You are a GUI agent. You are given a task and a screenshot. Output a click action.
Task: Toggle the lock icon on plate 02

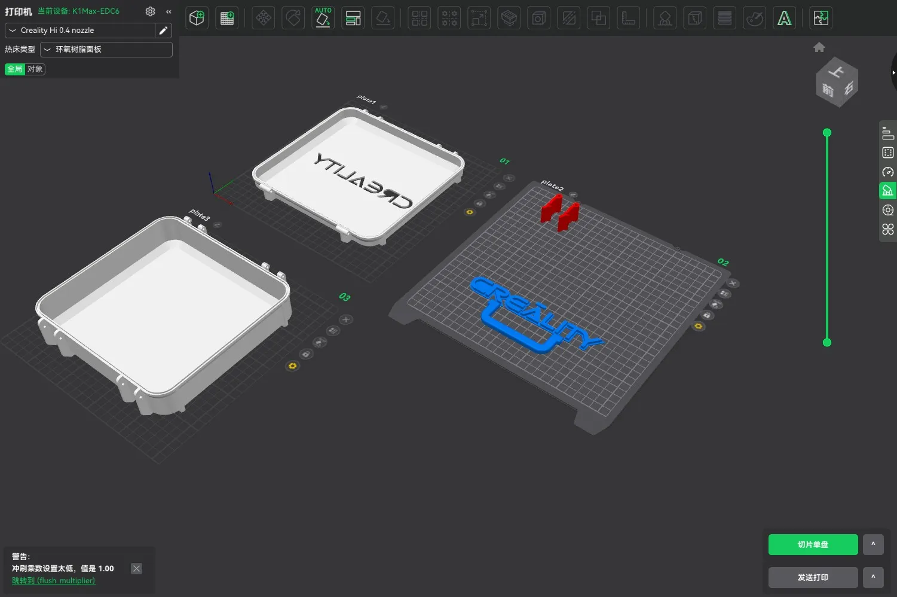[x=707, y=315]
